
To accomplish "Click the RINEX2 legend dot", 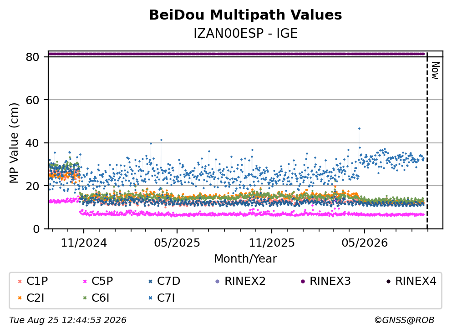I will coord(218,281).
